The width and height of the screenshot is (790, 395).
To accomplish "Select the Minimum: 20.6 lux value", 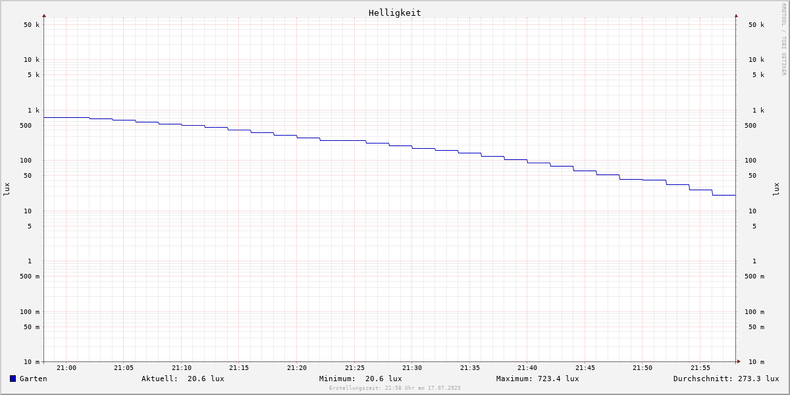I will pyautogui.click(x=361, y=379).
